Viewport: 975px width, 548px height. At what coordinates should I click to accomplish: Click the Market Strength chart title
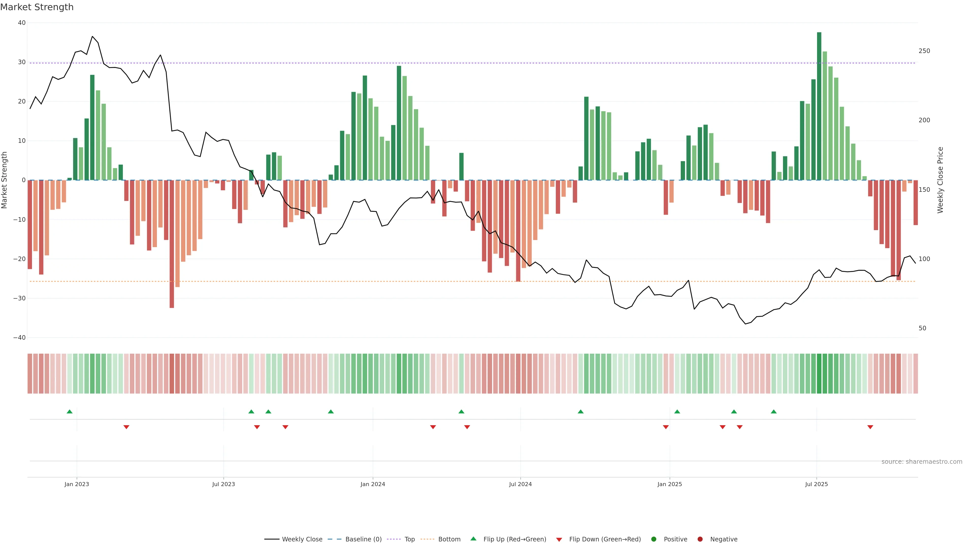pyautogui.click(x=37, y=7)
